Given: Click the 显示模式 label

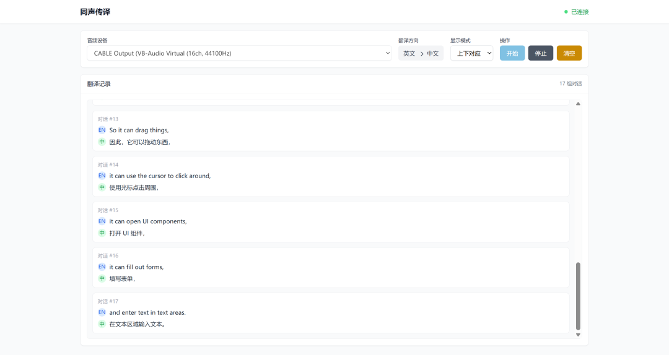Looking at the screenshot, I should click(x=460, y=40).
